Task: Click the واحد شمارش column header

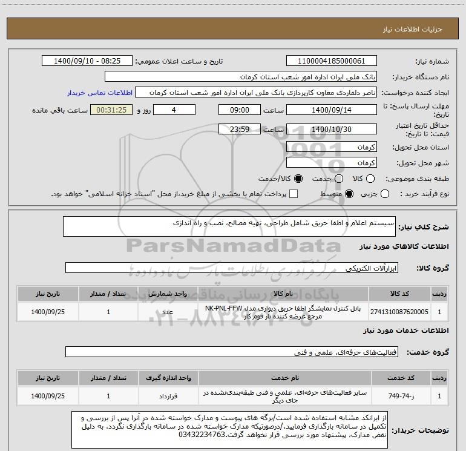Action: click(x=168, y=294)
